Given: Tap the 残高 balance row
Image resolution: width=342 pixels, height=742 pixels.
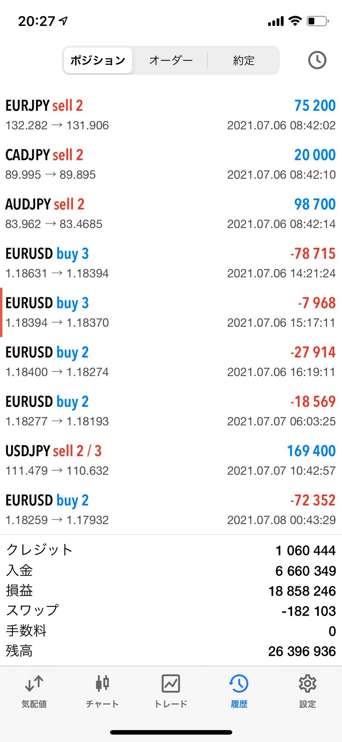Looking at the screenshot, I should click(171, 651).
